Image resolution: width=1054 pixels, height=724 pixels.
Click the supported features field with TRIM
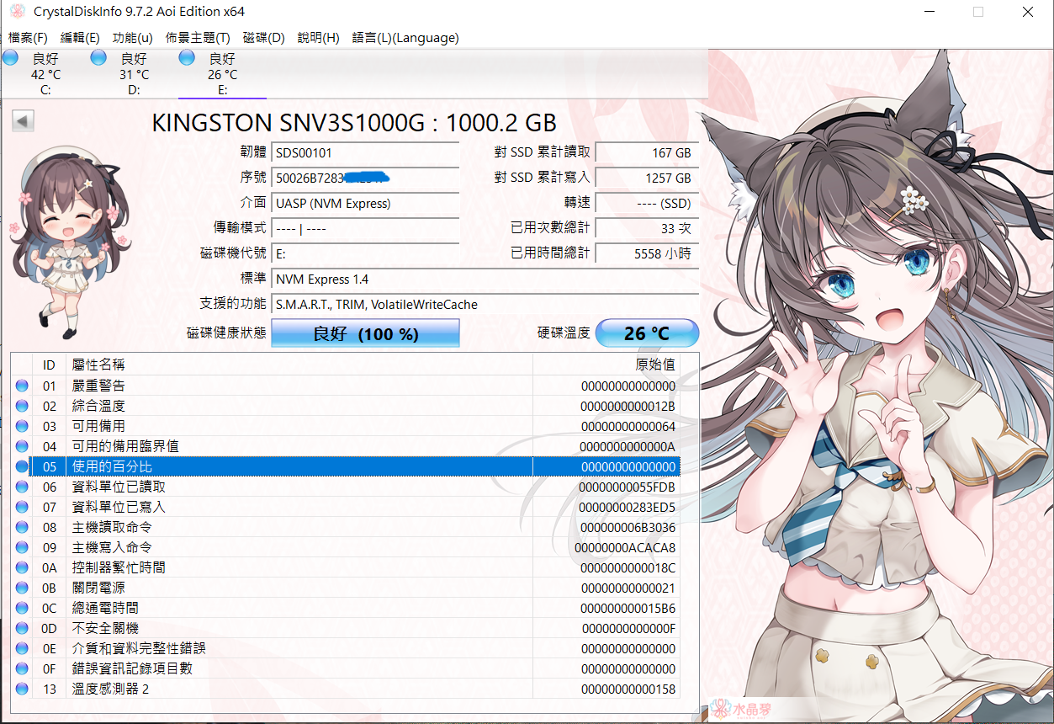click(485, 305)
